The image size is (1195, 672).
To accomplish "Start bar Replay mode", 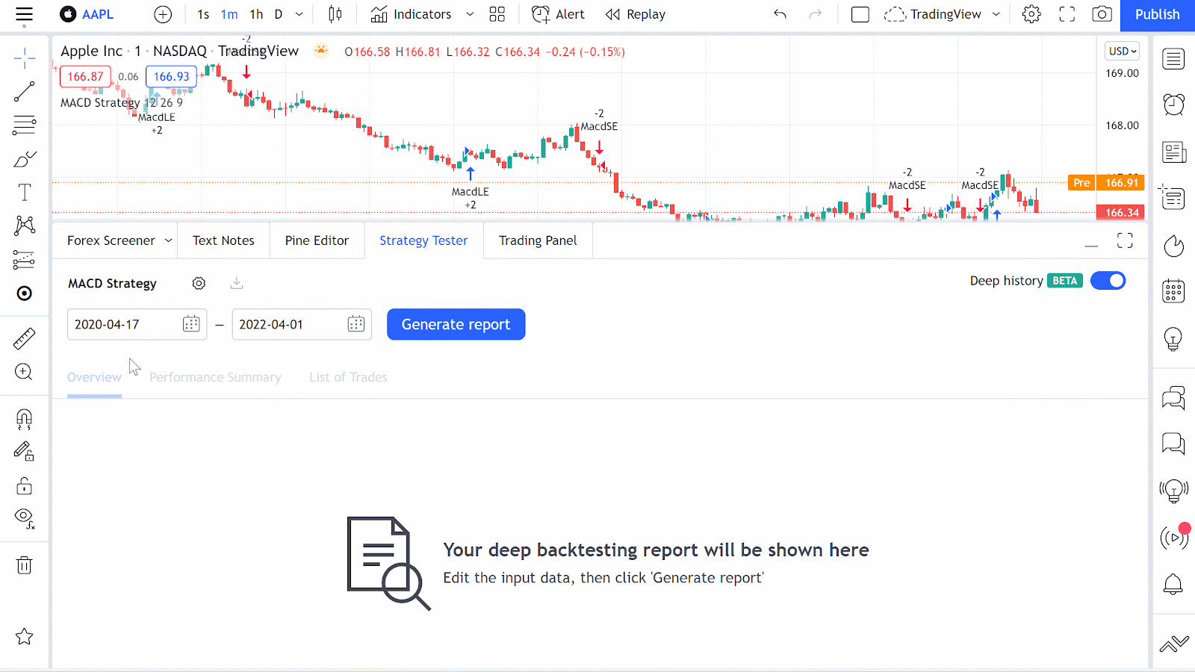I will (636, 14).
